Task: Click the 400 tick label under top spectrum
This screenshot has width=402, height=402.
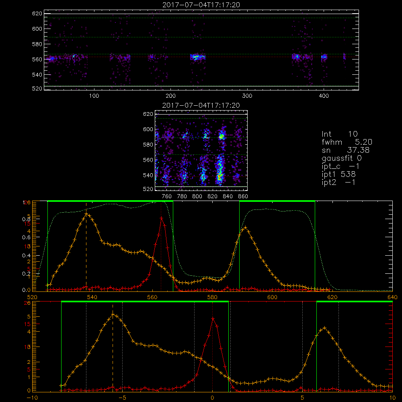Action: pos(324,96)
